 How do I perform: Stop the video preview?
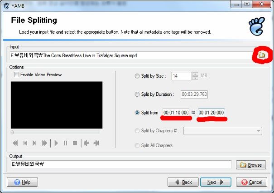[75, 143]
